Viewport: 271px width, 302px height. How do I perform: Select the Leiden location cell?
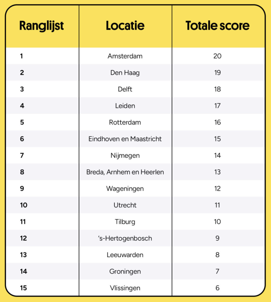tap(125, 106)
